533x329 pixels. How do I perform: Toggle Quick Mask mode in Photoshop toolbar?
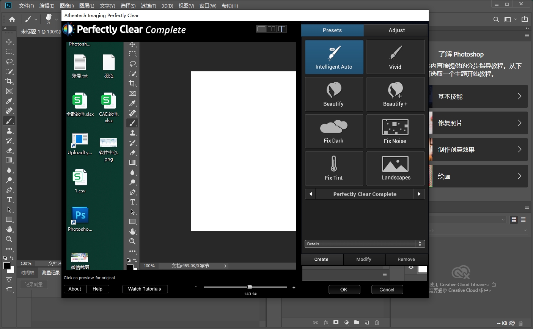9,280
